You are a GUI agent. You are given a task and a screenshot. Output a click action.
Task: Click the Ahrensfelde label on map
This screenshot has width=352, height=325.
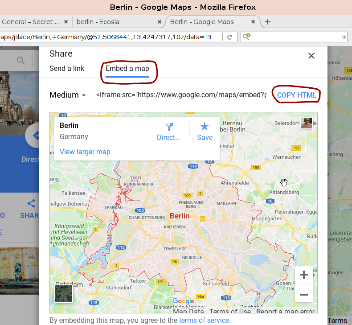pyautogui.click(x=234, y=183)
